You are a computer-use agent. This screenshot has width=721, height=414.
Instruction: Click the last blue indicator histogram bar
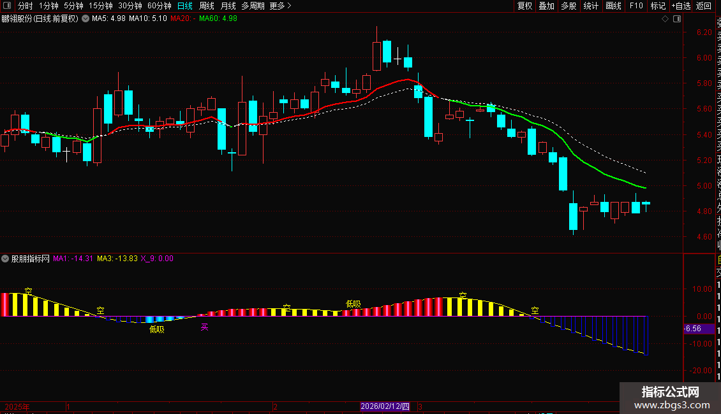(x=646, y=336)
